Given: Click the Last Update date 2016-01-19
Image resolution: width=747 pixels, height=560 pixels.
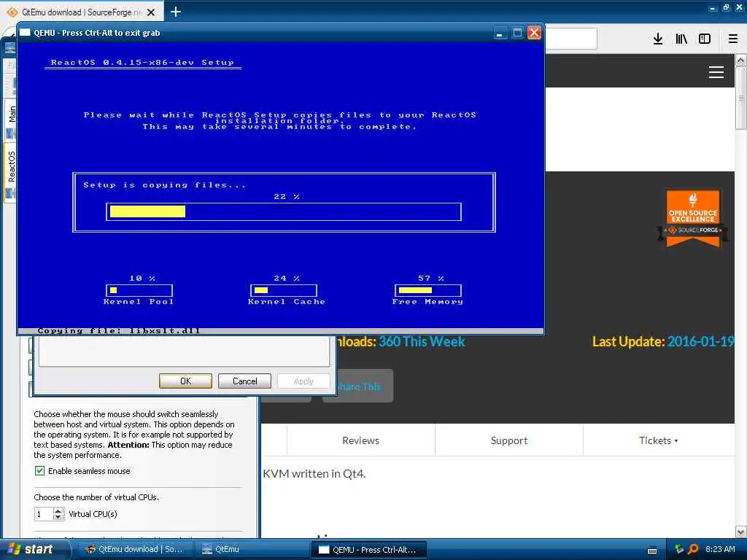Looking at the screenshot, I should (700, 341).
